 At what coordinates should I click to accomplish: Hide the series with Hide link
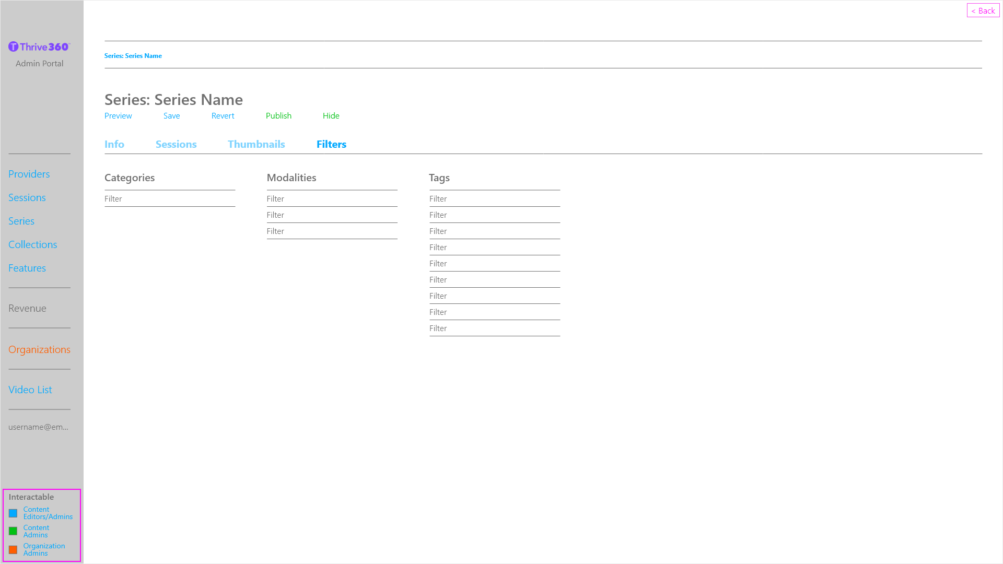pyautogui.click(x=331, y=116)
